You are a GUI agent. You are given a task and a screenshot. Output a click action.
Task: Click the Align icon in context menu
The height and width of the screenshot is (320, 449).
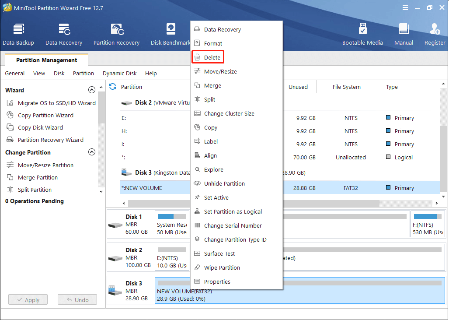197,155
